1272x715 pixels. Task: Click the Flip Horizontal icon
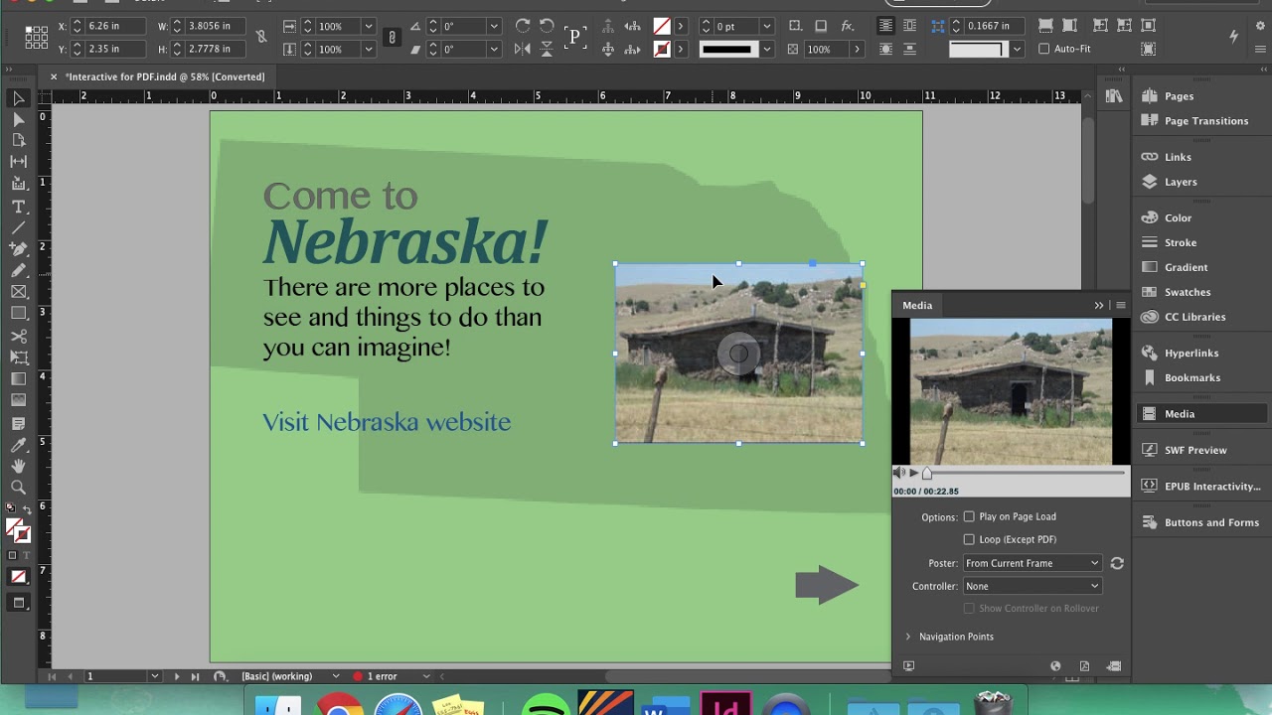(523, 49)
